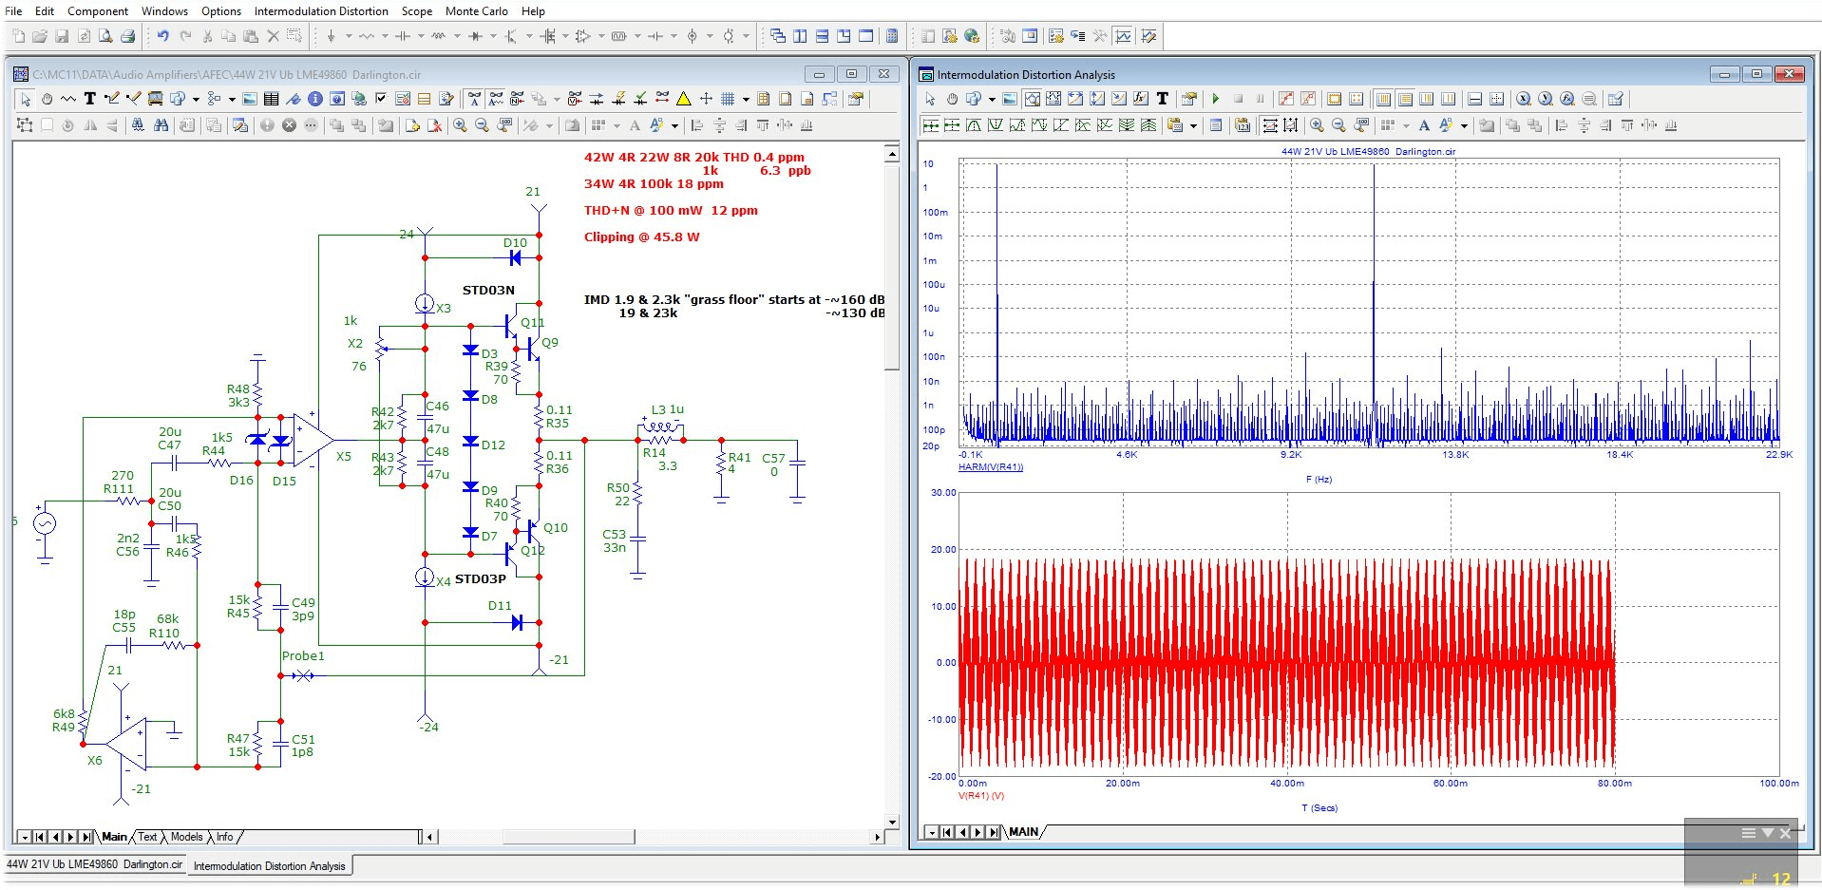Toggle the grid display in schematic toolbar
Image resolution: width=1822 pixels, height=890 pixels.
click(728, 99)
